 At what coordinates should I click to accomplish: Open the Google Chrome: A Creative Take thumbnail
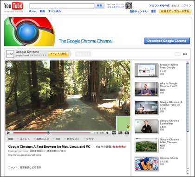[x=146, y=108]
